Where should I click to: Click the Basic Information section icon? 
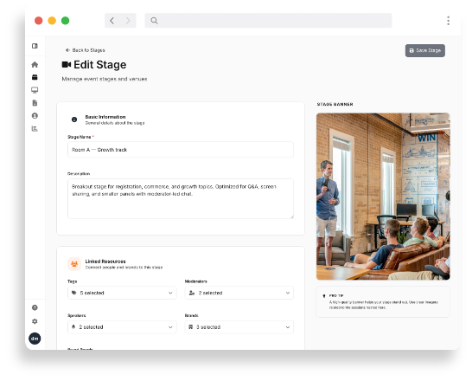(x=74, y=119)
